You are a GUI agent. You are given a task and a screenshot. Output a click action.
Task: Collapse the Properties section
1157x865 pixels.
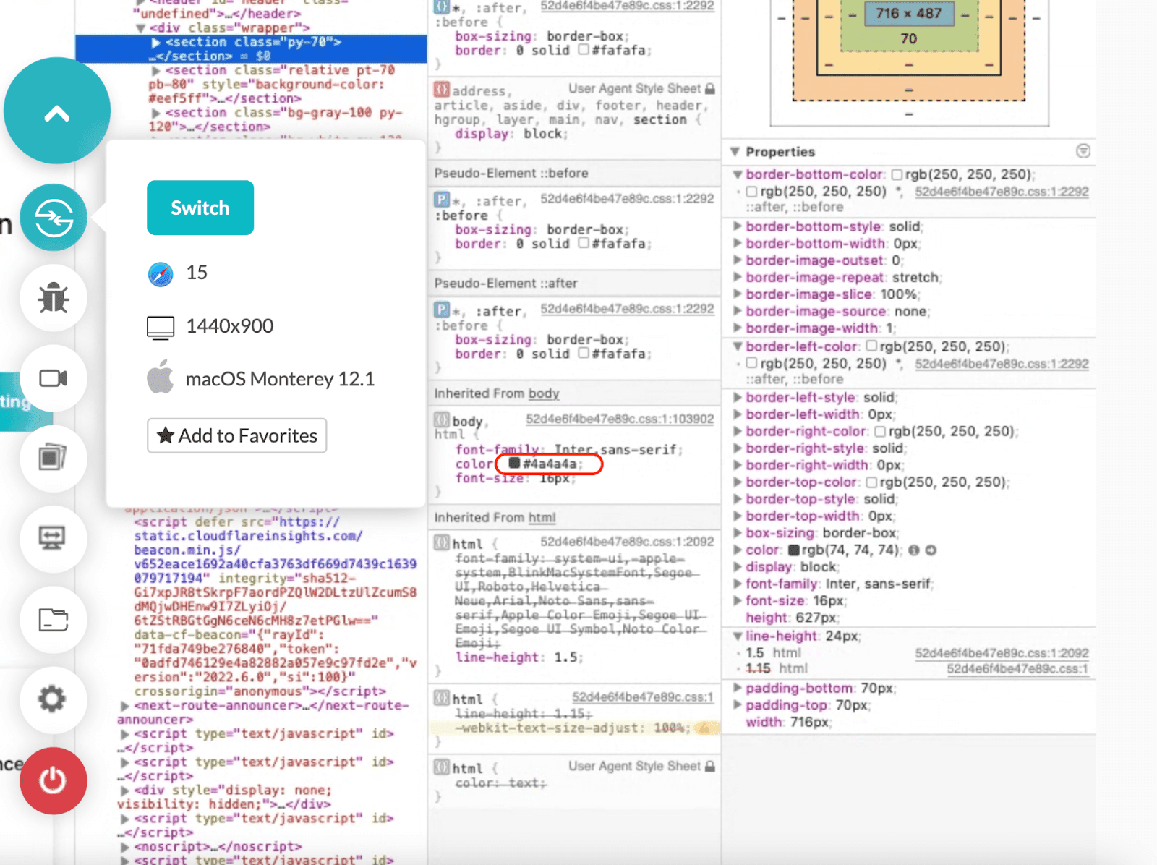pyautogui.click(x=735, y=152)
